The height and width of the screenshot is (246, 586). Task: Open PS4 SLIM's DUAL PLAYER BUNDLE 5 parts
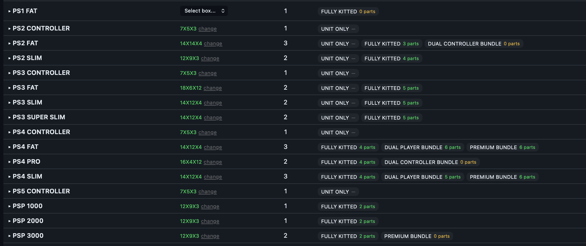423,177
